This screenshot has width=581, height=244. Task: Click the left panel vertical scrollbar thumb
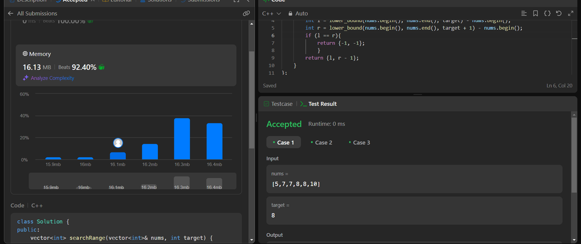[251, 99]
